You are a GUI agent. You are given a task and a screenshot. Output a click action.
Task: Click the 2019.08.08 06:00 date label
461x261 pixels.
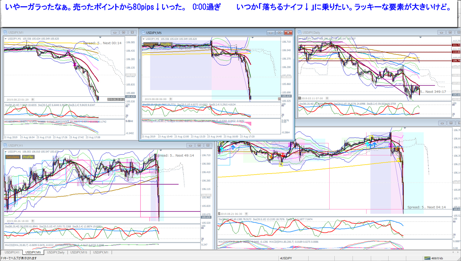155,99
